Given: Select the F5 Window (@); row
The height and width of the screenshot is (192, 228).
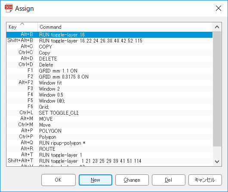Looking at the screenshot, I should [x=109, y=101].
